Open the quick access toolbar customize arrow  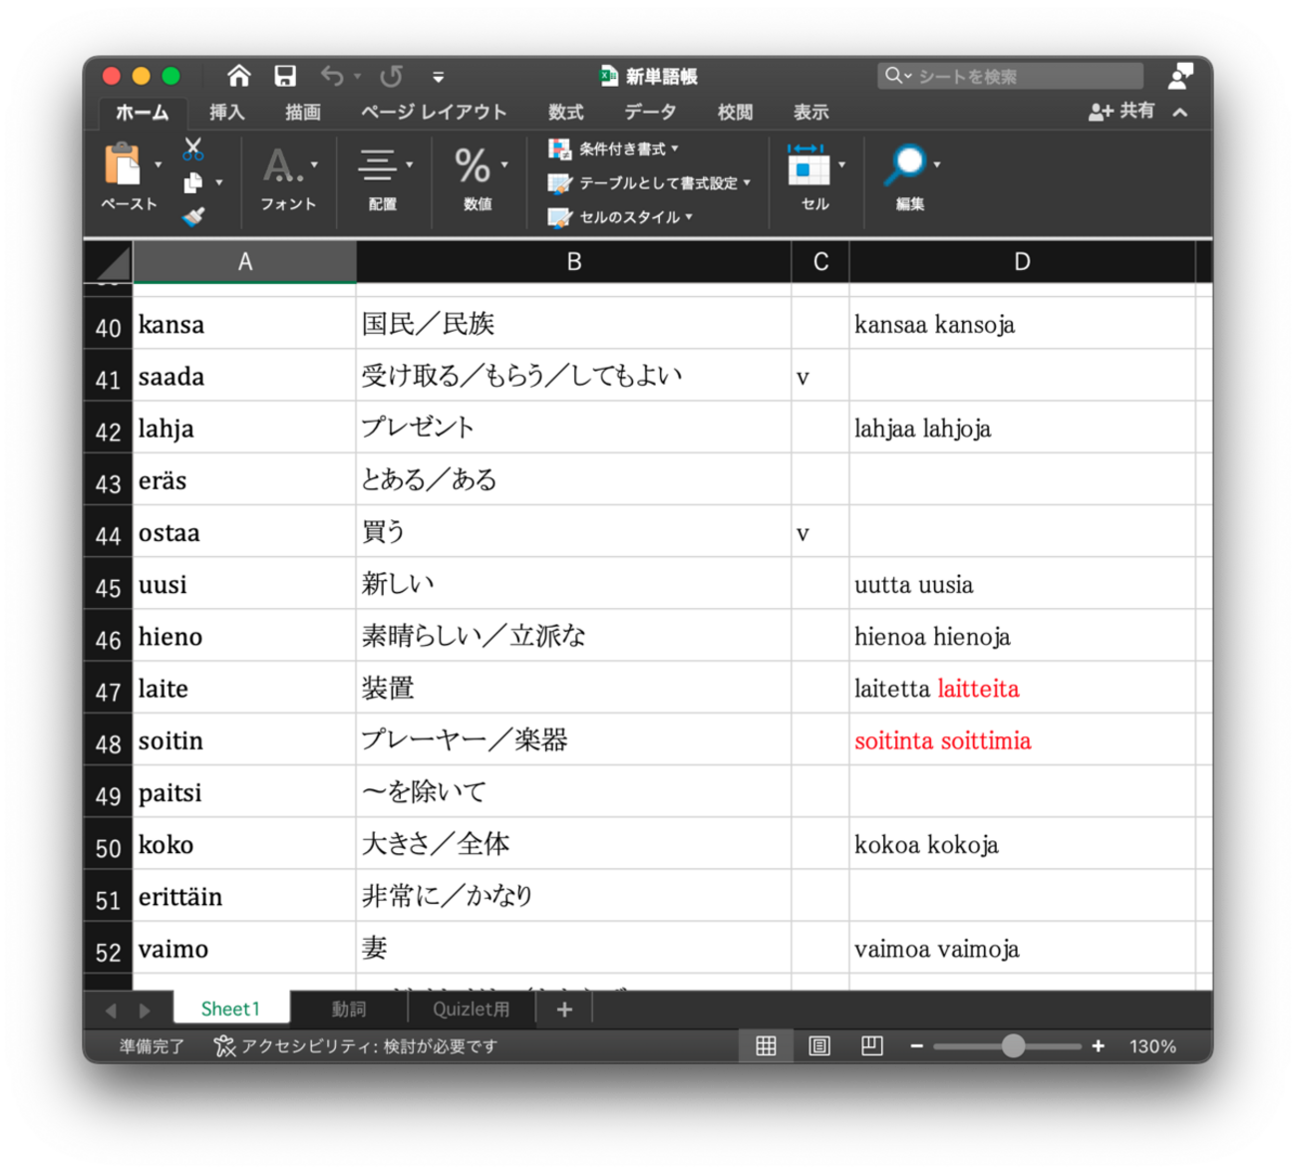pyautogui.click(x=438, y=77)
